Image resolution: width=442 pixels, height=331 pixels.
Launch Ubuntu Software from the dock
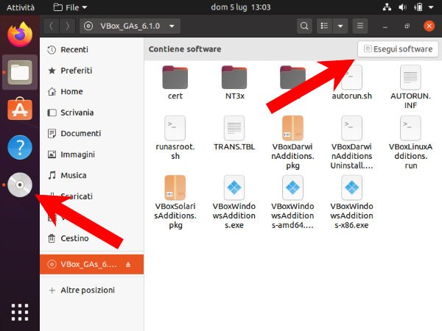[20, 109]
